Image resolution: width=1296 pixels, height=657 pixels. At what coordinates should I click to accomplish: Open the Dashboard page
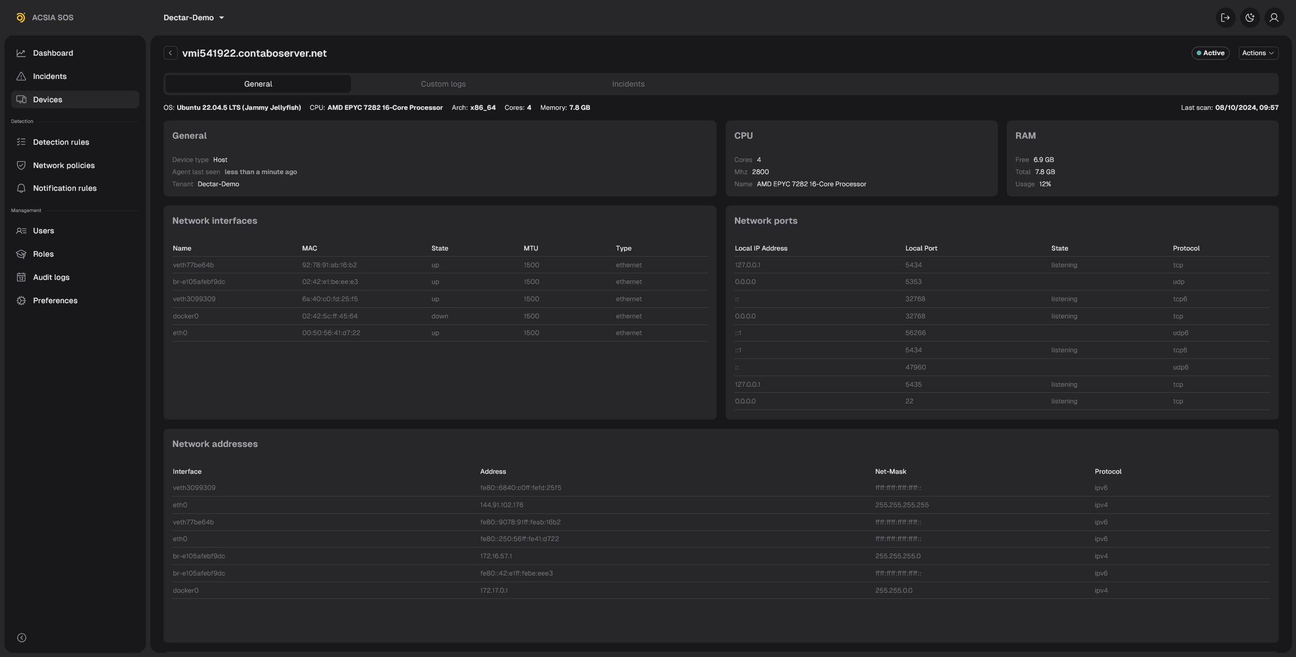(75, 53)
